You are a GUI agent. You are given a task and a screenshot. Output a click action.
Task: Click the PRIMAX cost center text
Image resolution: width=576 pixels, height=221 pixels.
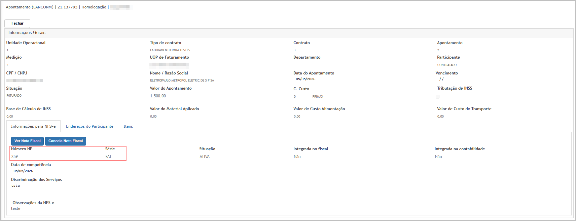(x=318, y=97)
